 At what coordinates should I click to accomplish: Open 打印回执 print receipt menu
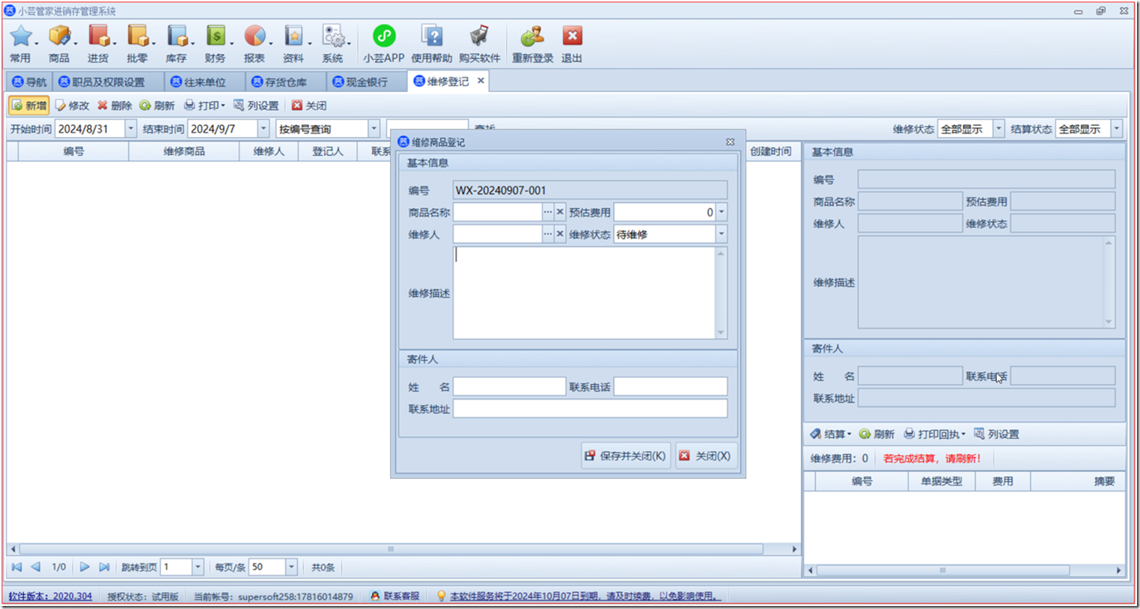click(x=934, y=434)
